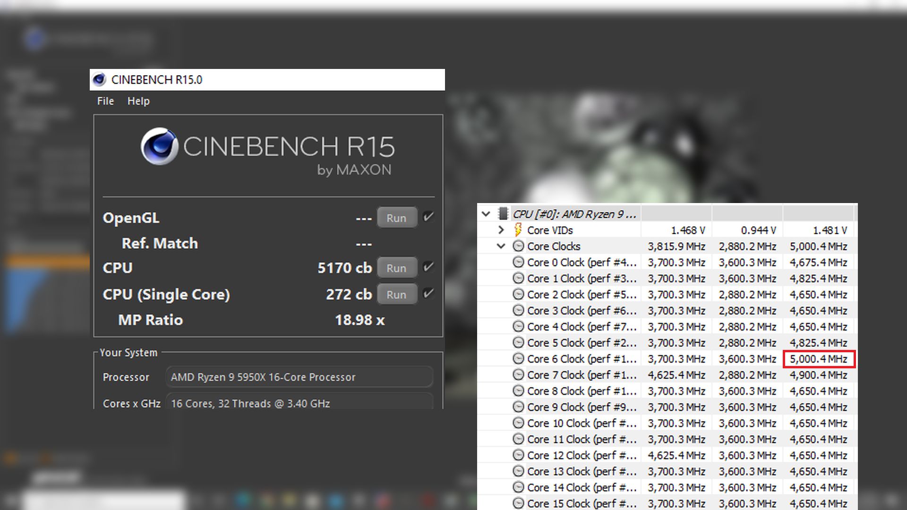
Task: Toggle the OpenGL test checkbox
Action: [x=428, y=217]
